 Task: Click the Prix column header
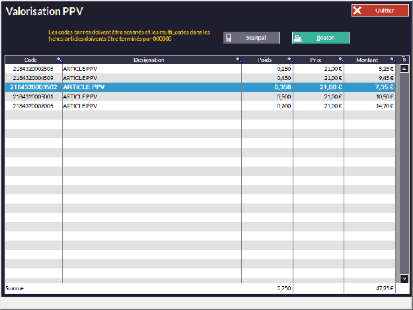[317, 59]
